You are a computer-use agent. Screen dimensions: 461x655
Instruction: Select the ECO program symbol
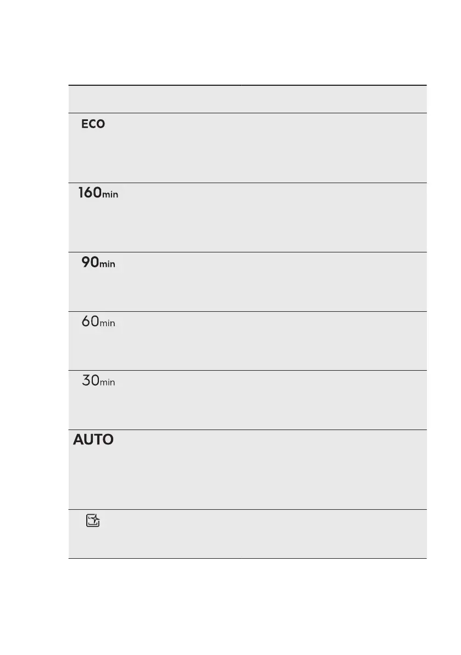93,124
